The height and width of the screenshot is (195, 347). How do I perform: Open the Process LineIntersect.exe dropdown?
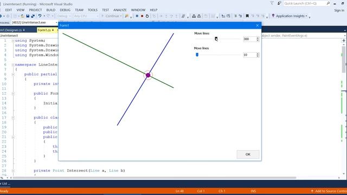tap(56, 23)
